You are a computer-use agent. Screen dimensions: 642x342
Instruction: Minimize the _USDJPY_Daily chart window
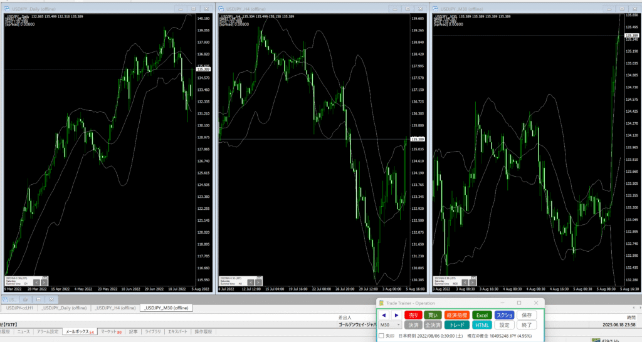coord(180,9)
